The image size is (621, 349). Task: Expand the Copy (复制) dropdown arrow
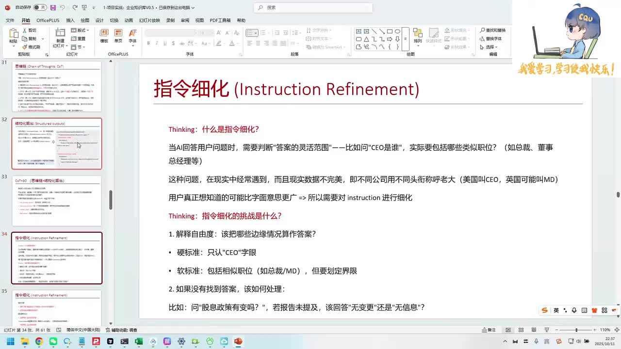43,39
